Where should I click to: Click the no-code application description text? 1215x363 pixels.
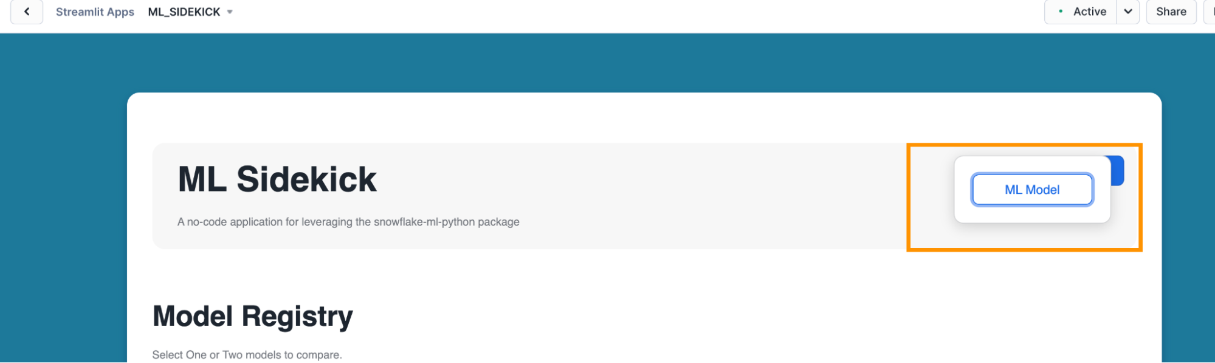[x=348, y=222]
